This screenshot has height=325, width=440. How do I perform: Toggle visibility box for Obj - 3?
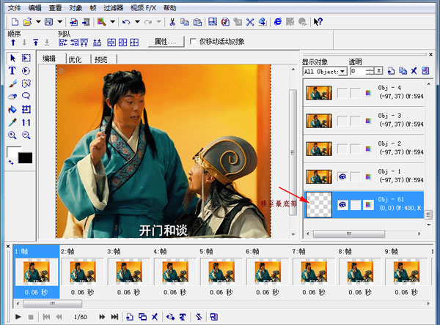pos(342,121)
